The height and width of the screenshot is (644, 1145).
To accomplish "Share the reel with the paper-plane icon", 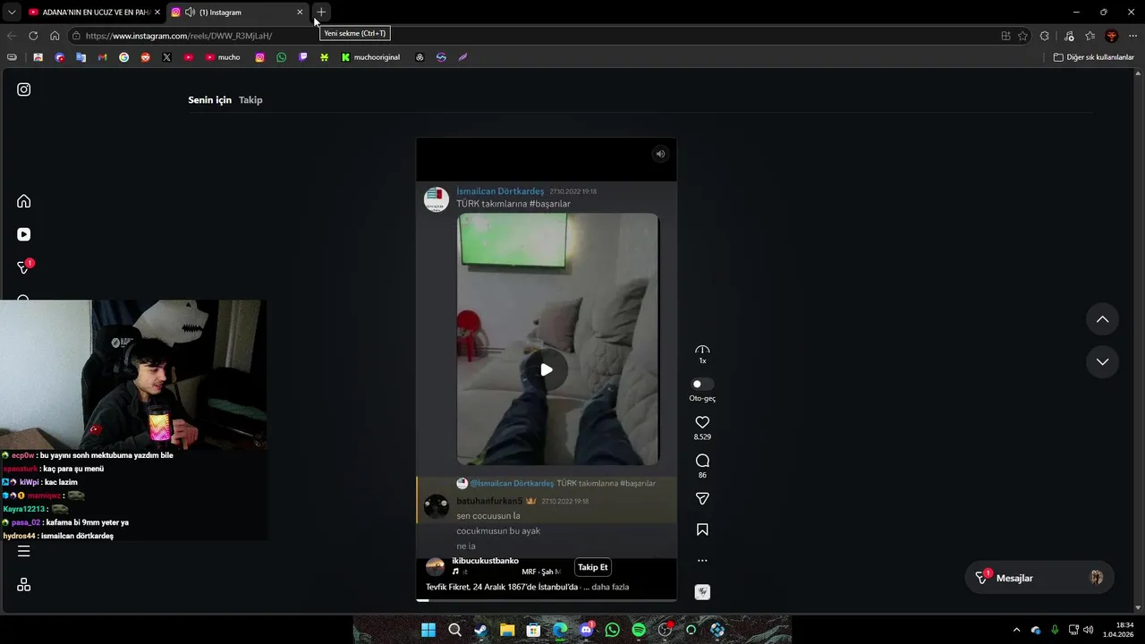I will coord(702,498).
